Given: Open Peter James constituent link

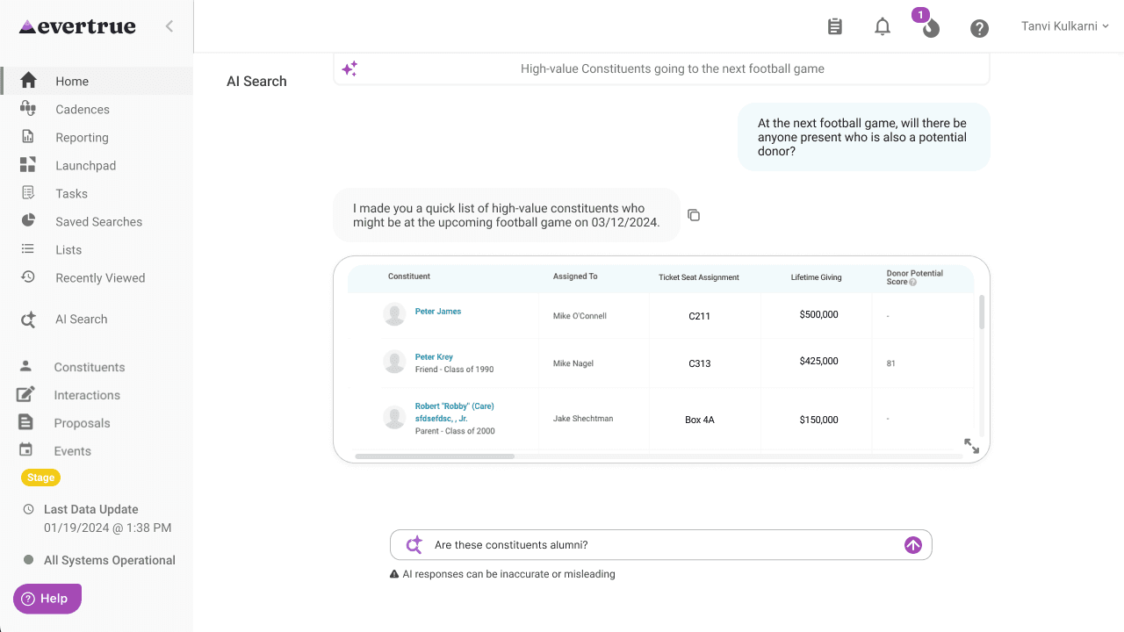Looking at the screenshot, I should [438, 312].
